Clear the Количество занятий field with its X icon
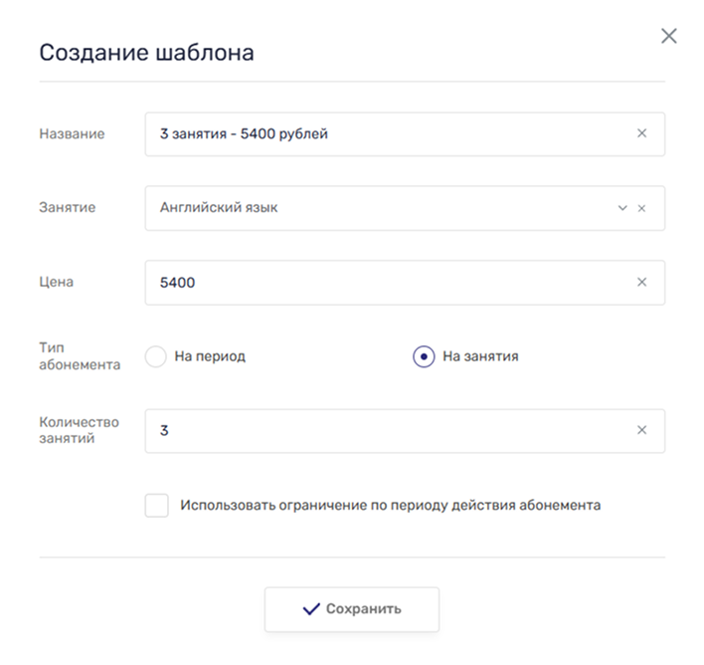This screenshot has height=665, width=704. click(x=641, y=430)
